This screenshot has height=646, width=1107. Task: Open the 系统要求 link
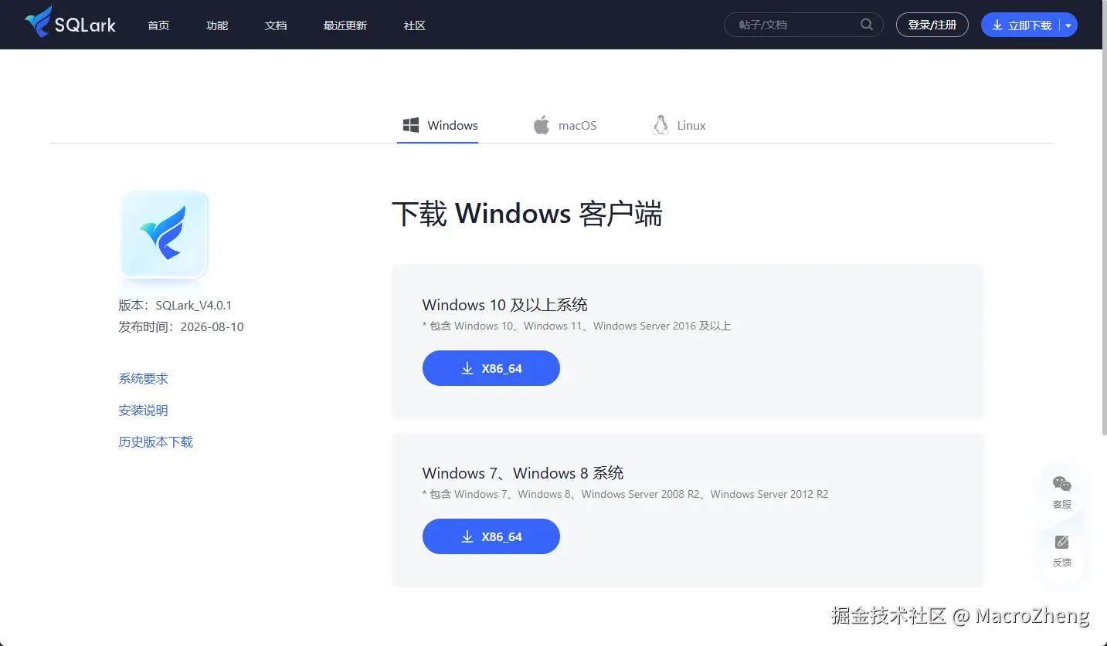tap(143, 378)
